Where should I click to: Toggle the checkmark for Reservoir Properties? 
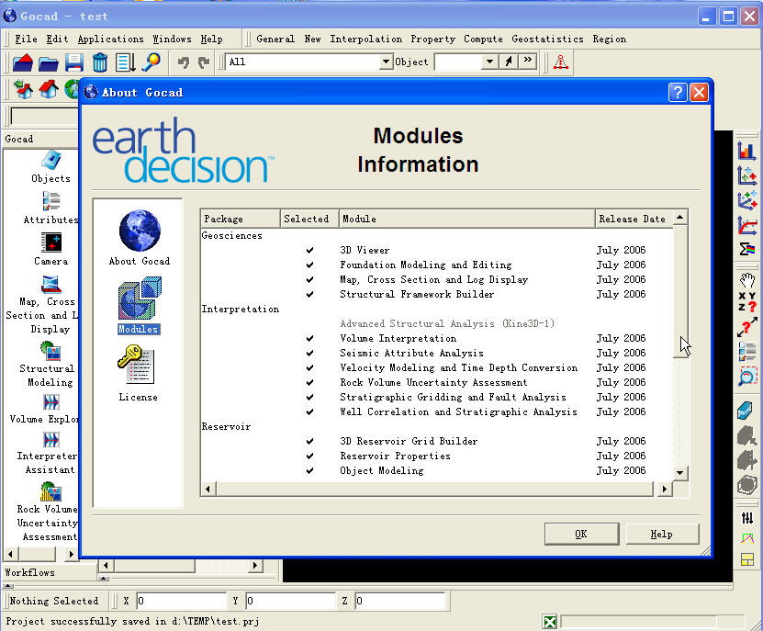click(309, 456)
